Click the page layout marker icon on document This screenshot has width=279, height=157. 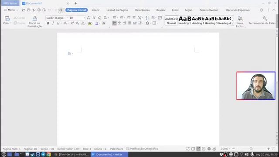69,53
